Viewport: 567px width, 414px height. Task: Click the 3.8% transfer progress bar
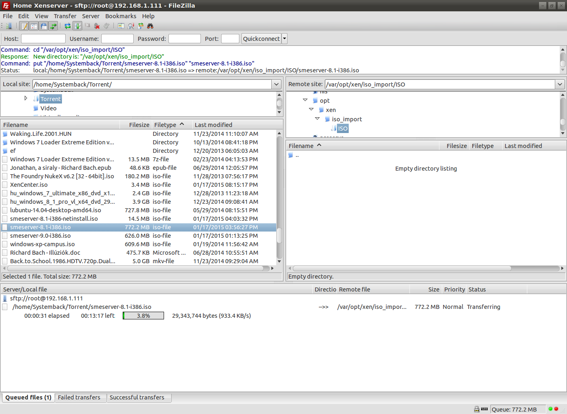pyautogui.click(x=143, y=316)
